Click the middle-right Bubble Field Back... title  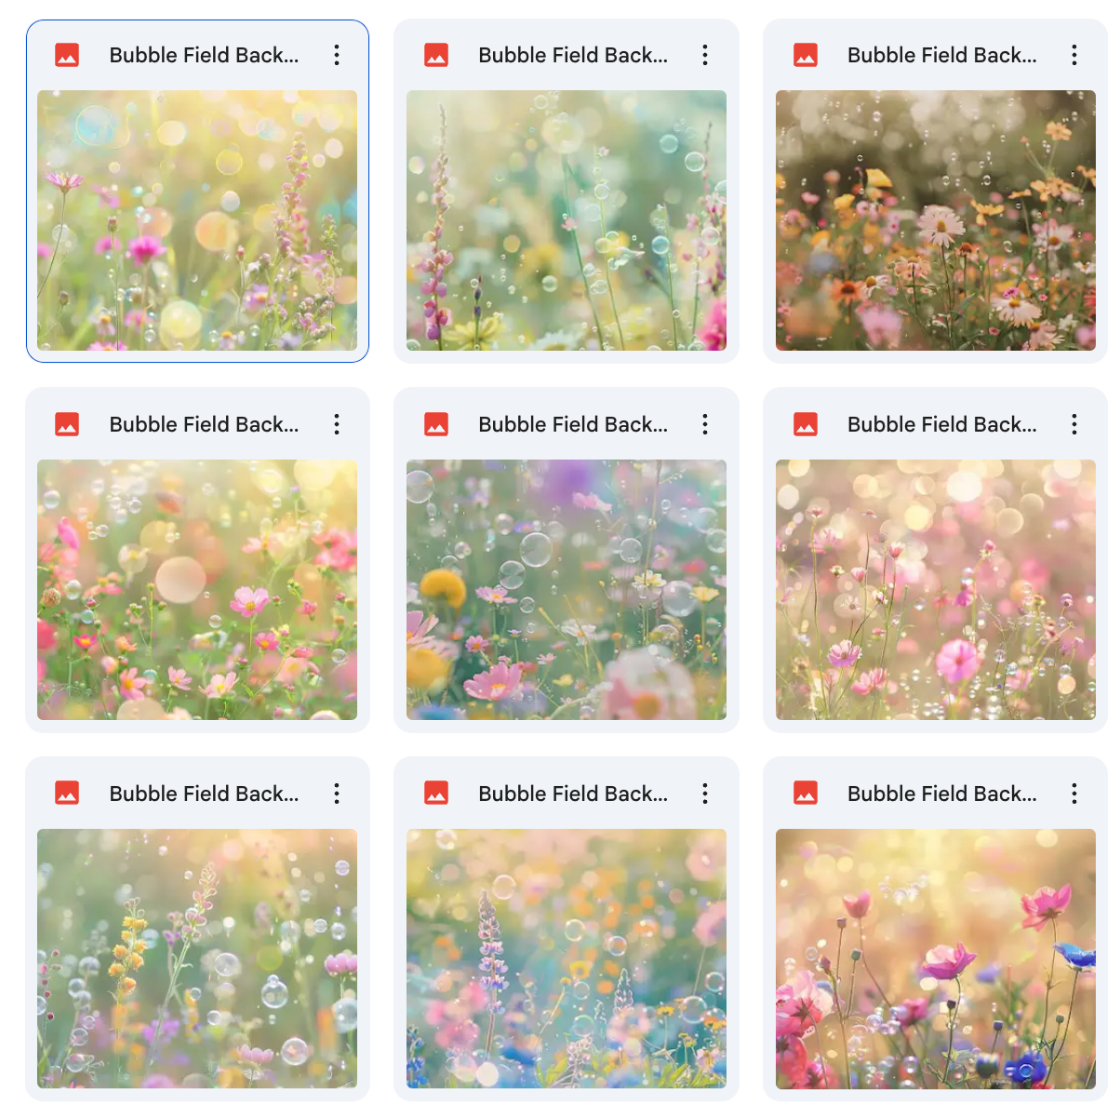coord(942,424)
